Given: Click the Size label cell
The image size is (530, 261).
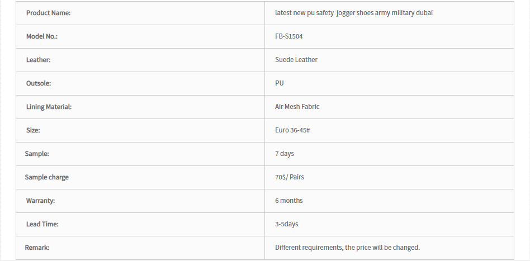Looking at the screenshot, I should pos(140,131).
